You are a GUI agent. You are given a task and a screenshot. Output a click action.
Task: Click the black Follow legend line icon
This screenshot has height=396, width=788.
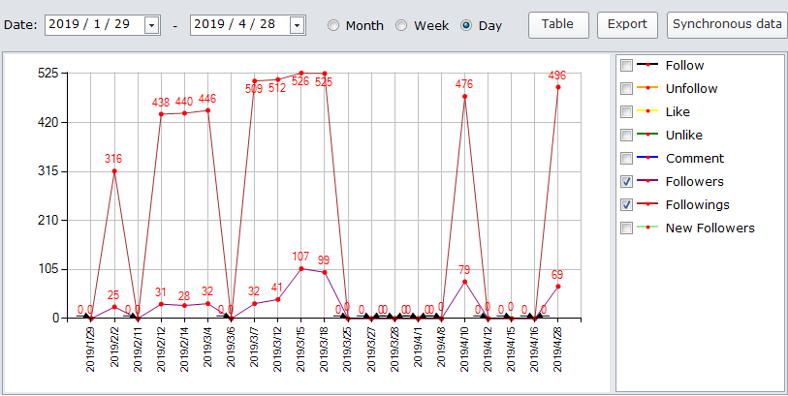click(x=647, y=66)
